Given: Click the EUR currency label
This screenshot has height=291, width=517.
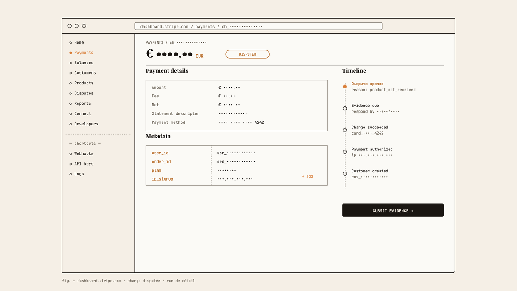Looking at the screenshot, I should point(199,56).
